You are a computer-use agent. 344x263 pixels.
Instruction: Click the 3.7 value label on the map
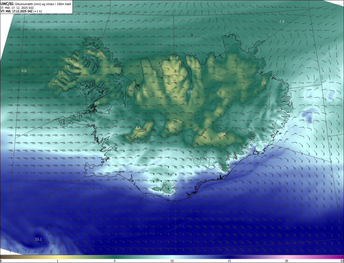[97, 103]
